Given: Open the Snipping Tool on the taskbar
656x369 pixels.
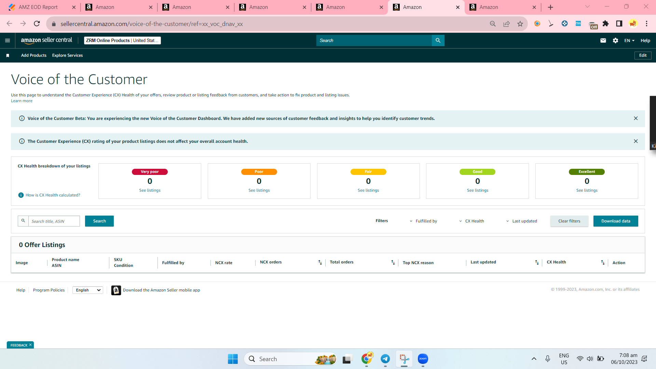Looking at the screenshot, I should click(404, 359).
